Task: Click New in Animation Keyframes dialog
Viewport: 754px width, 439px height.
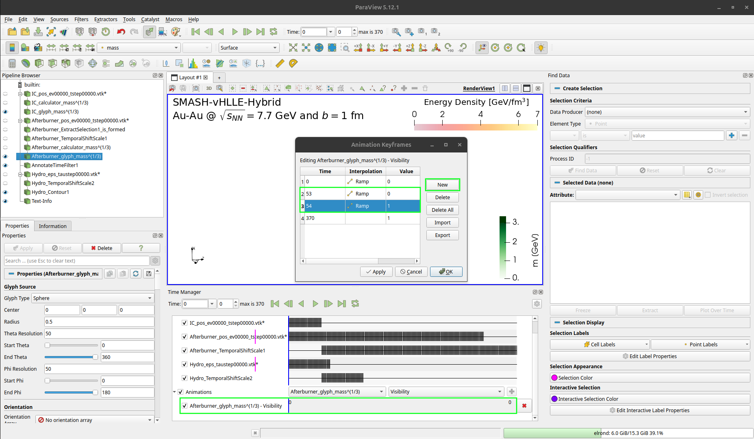Action: coord(442,185)
